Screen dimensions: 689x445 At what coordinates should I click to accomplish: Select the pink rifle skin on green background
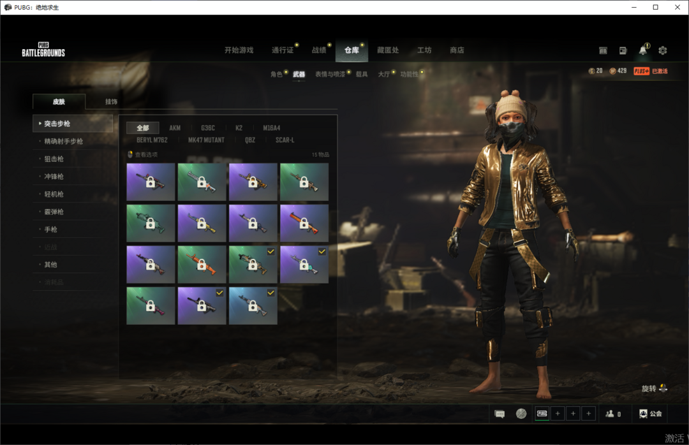[x=151, y=306]
